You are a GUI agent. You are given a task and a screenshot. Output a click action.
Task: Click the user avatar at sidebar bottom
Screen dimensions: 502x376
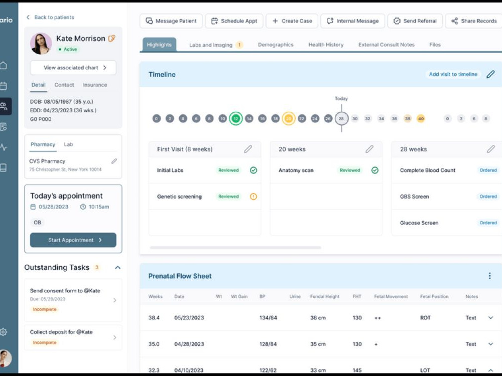click(5, 358)
